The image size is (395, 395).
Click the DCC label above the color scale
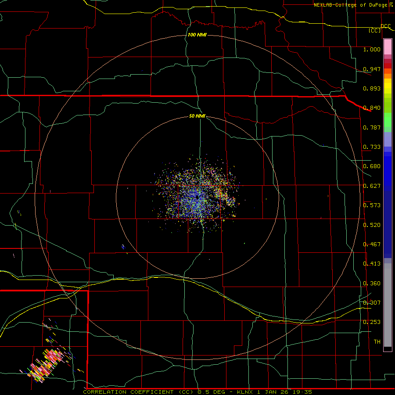[x=385, y=26]
